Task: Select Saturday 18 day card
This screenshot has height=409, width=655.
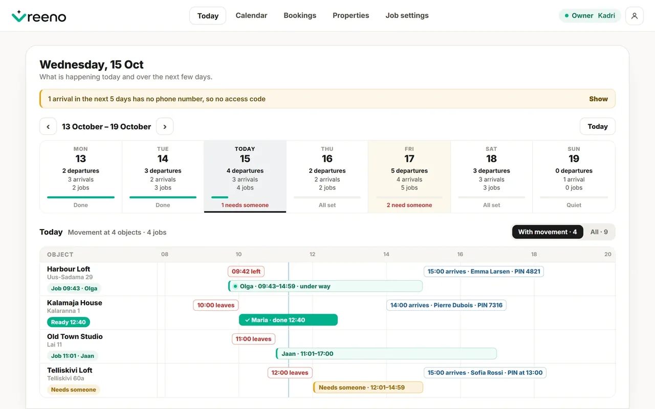Action: (x=492, y=177)
